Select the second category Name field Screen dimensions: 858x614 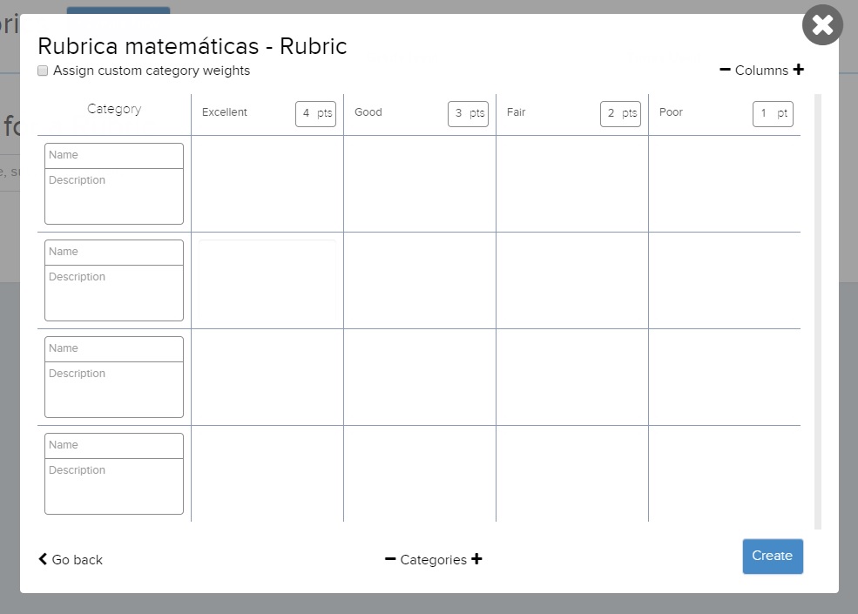pyautogui.click(x=114, y=252)
